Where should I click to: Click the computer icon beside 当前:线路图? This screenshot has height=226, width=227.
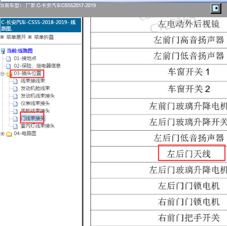[3, 51]
